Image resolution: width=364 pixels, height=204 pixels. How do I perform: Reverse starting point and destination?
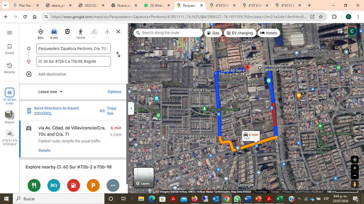(118, 54)
